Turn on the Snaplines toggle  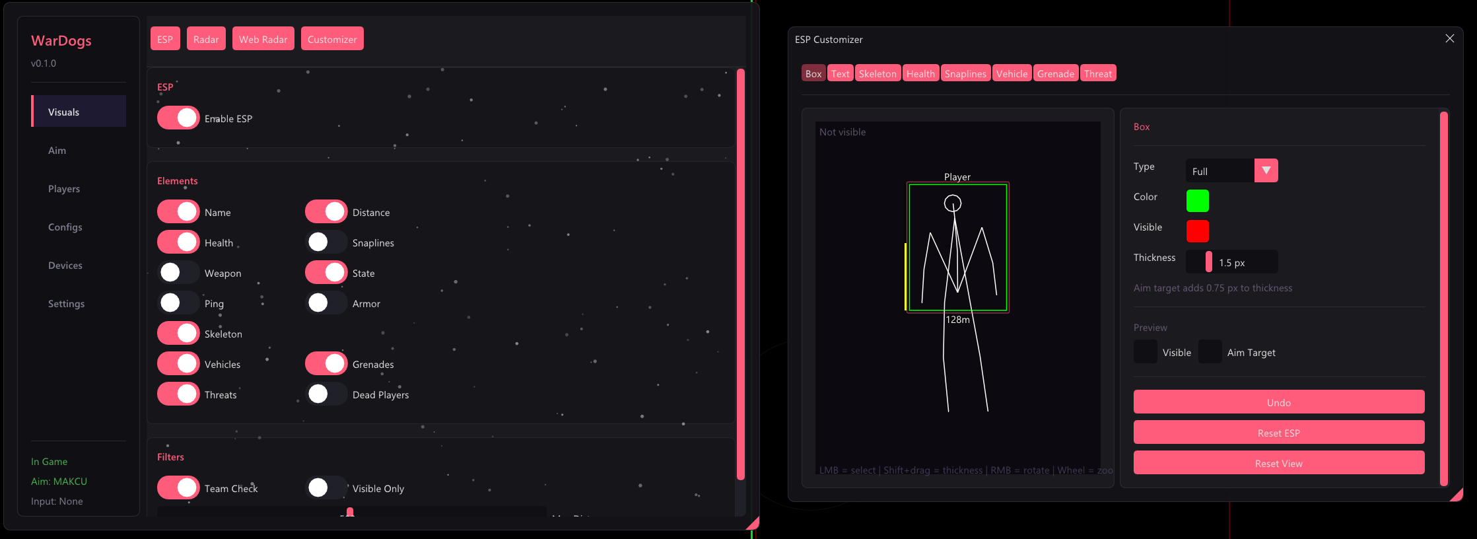pos(326,242)
